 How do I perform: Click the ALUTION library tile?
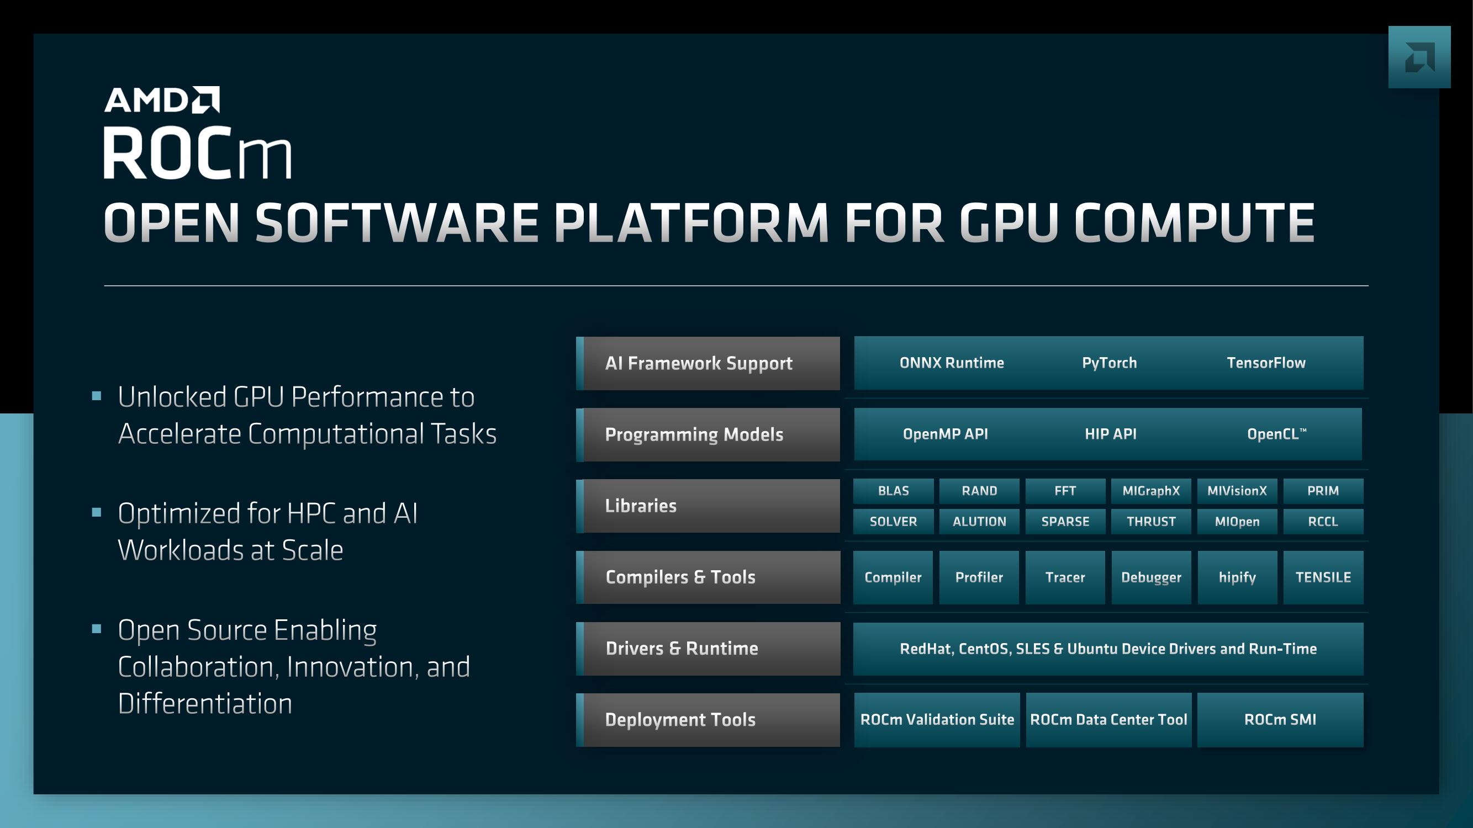click(x=979, y=522)
